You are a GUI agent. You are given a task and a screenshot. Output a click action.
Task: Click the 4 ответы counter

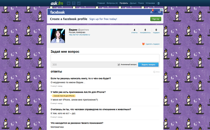[134, 31]
